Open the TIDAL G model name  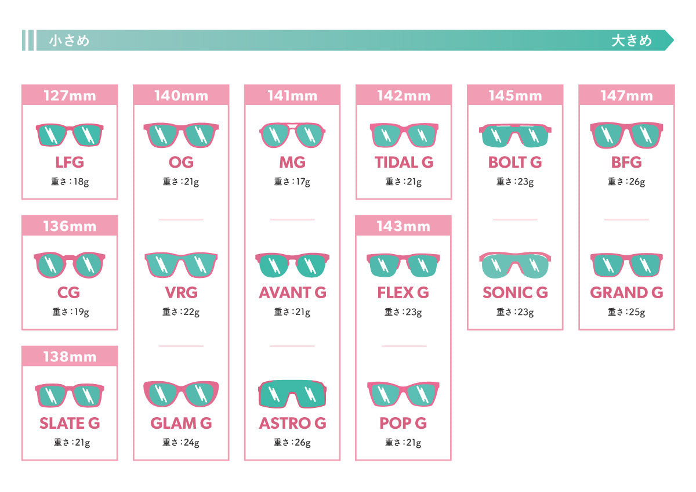[x=404, y=162]
